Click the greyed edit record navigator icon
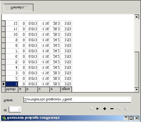Viewport: 141px width, 122px height. coord(119,109)
